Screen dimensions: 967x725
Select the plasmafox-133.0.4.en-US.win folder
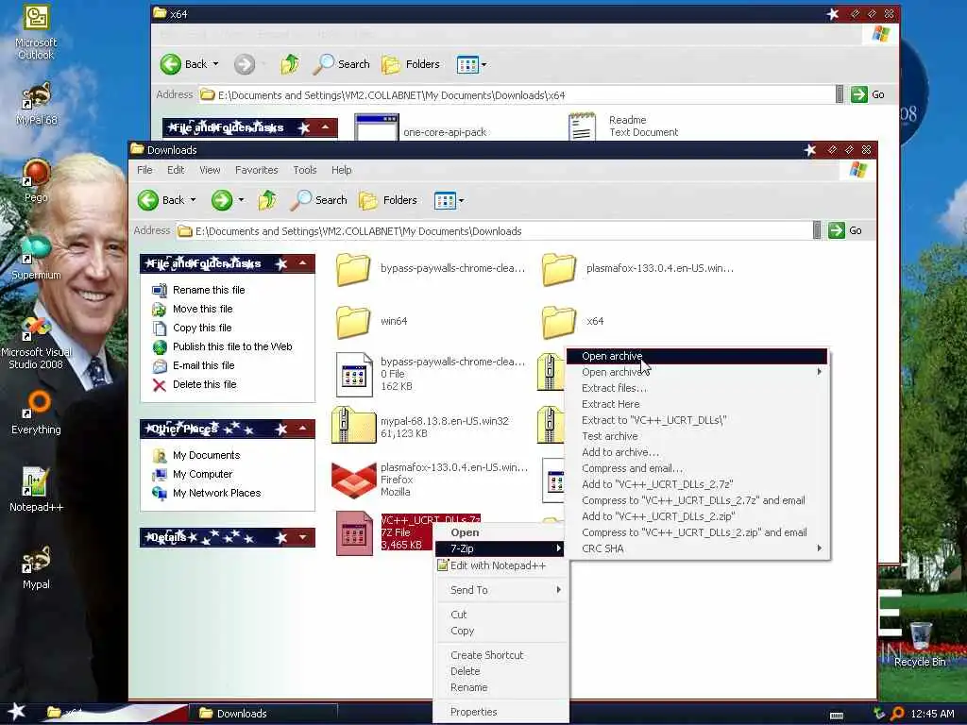[x=637, y=269]
